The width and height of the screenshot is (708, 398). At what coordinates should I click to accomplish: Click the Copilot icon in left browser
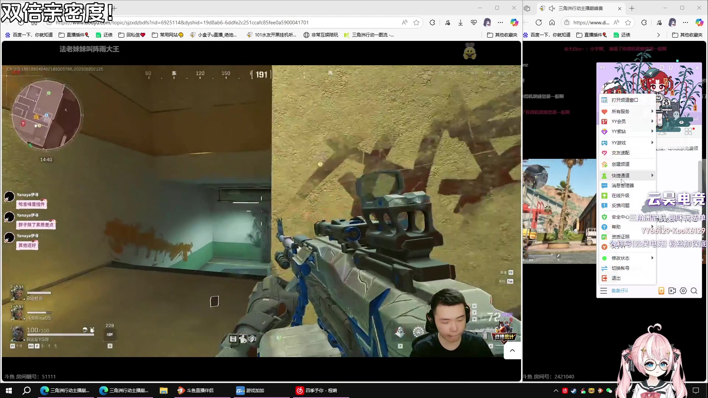point(514,22)
